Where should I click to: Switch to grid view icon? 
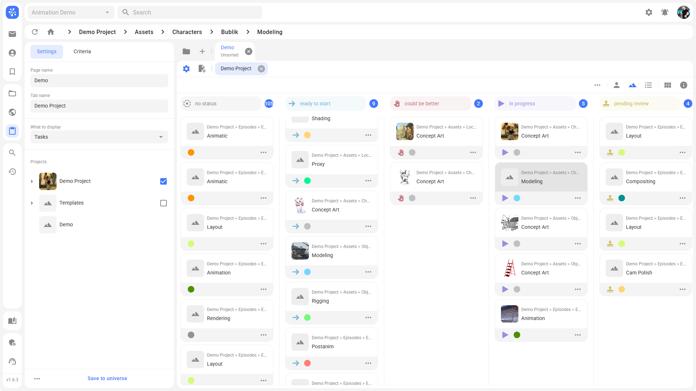(x=667, y=85)
